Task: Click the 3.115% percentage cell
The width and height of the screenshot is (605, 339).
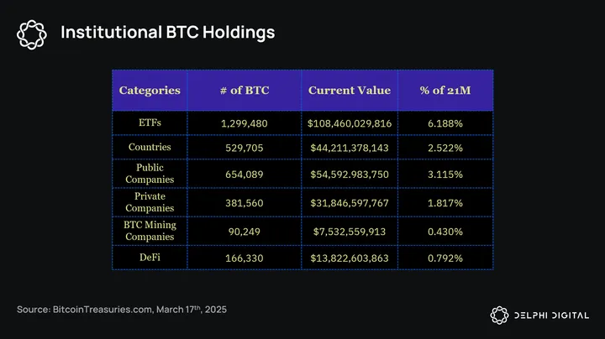Action: (x=445, y=174)
